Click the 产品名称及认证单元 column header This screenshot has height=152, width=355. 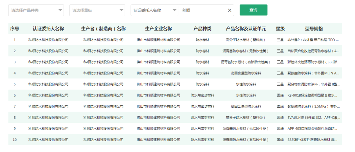point(246,29)
